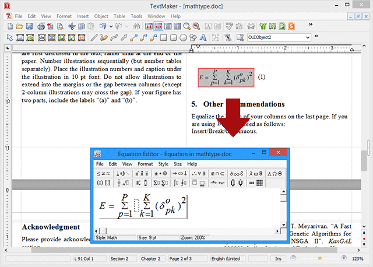Save the document with the diskette icon
Viewport: 373px width, 267px height.
pos(29,26)
